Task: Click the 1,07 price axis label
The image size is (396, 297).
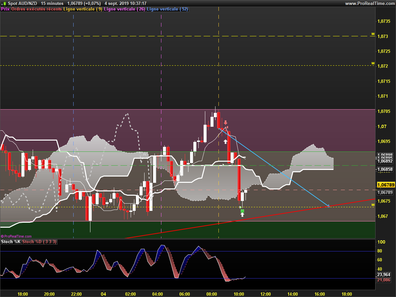Action: click(x=382, y=126)
